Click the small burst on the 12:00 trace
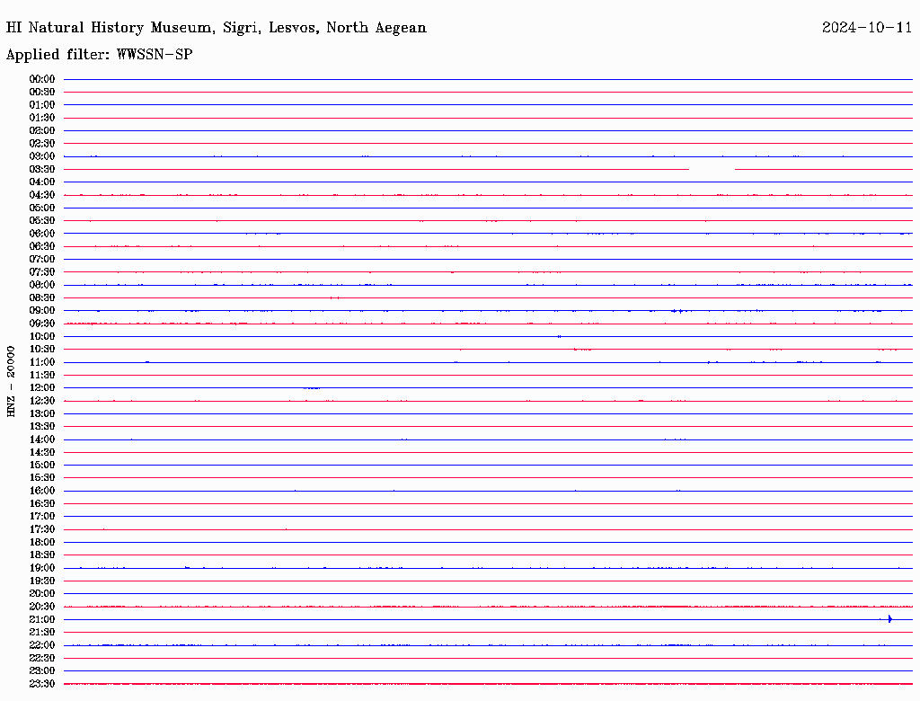The height and width of the screenshot is (701, 920). coord(312,388)
